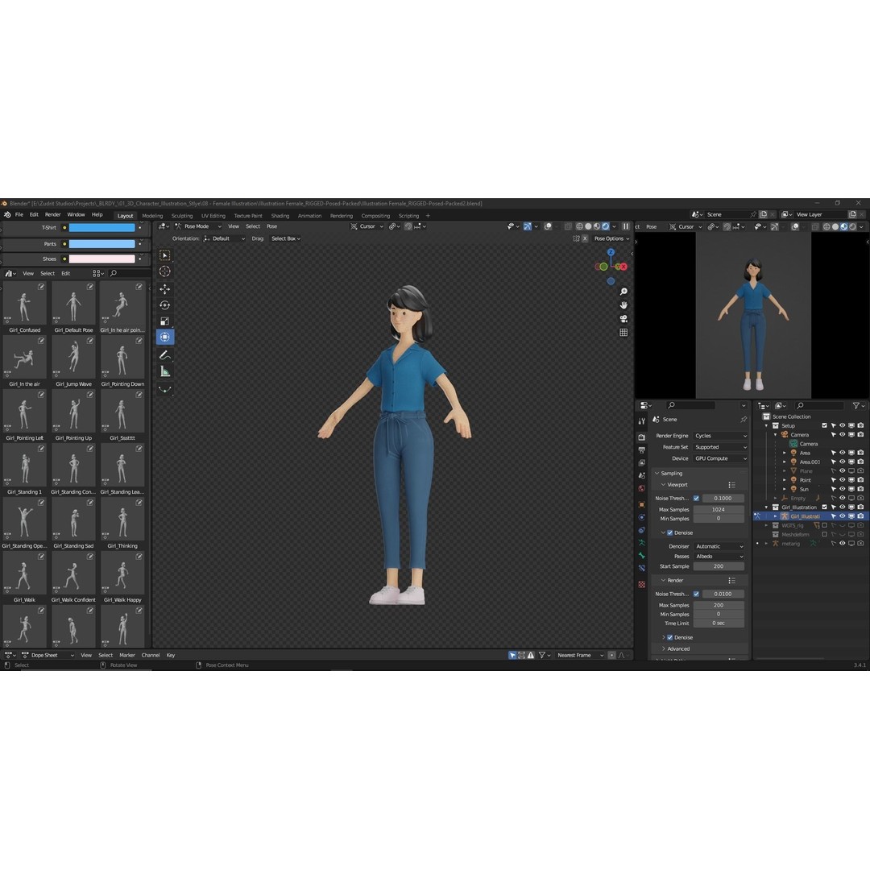Select the Annotate tool

click(x=165, y=355)
